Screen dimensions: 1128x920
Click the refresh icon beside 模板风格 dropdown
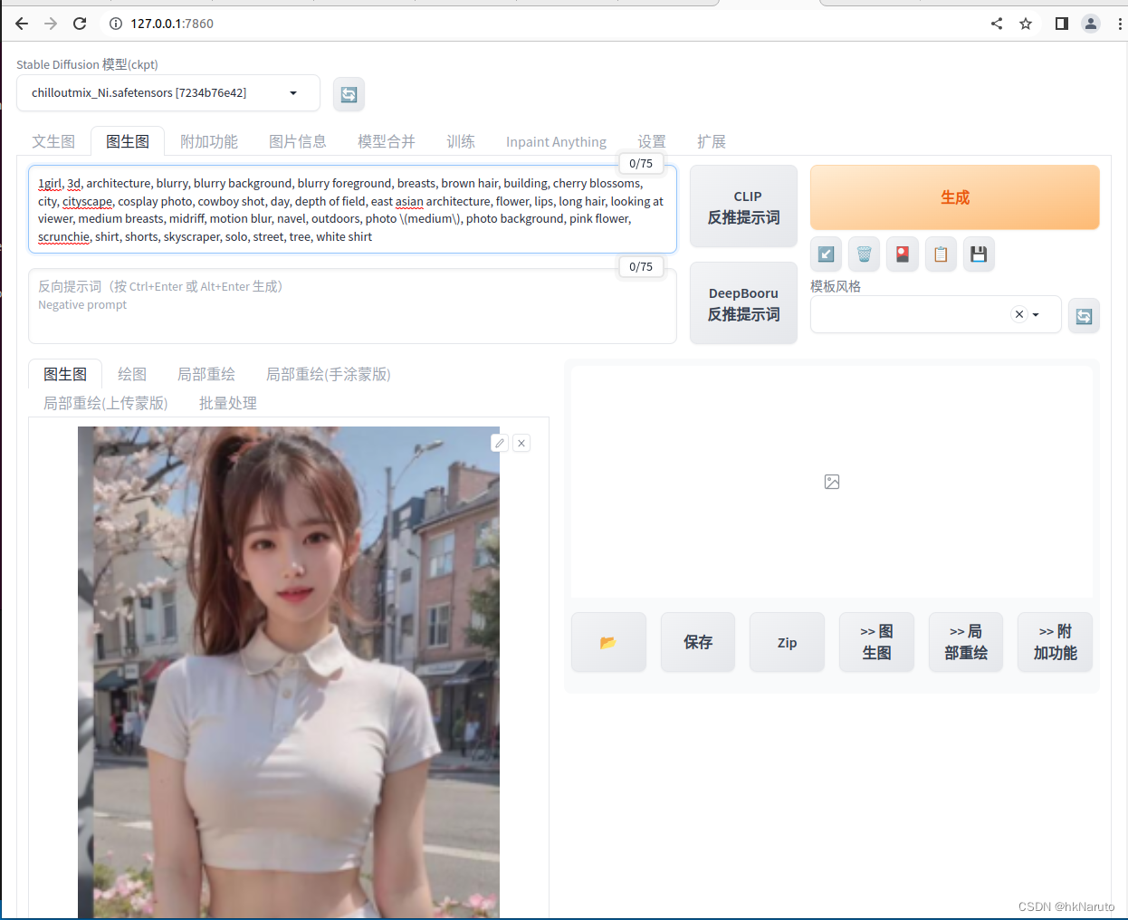(1084, 316)
